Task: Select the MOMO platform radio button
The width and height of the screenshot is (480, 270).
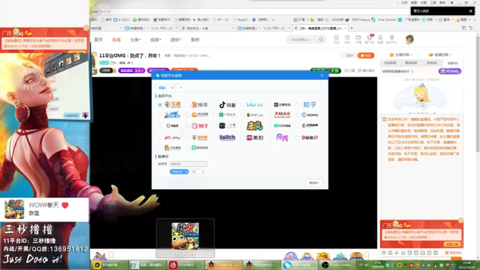Action: pos(298,115)
